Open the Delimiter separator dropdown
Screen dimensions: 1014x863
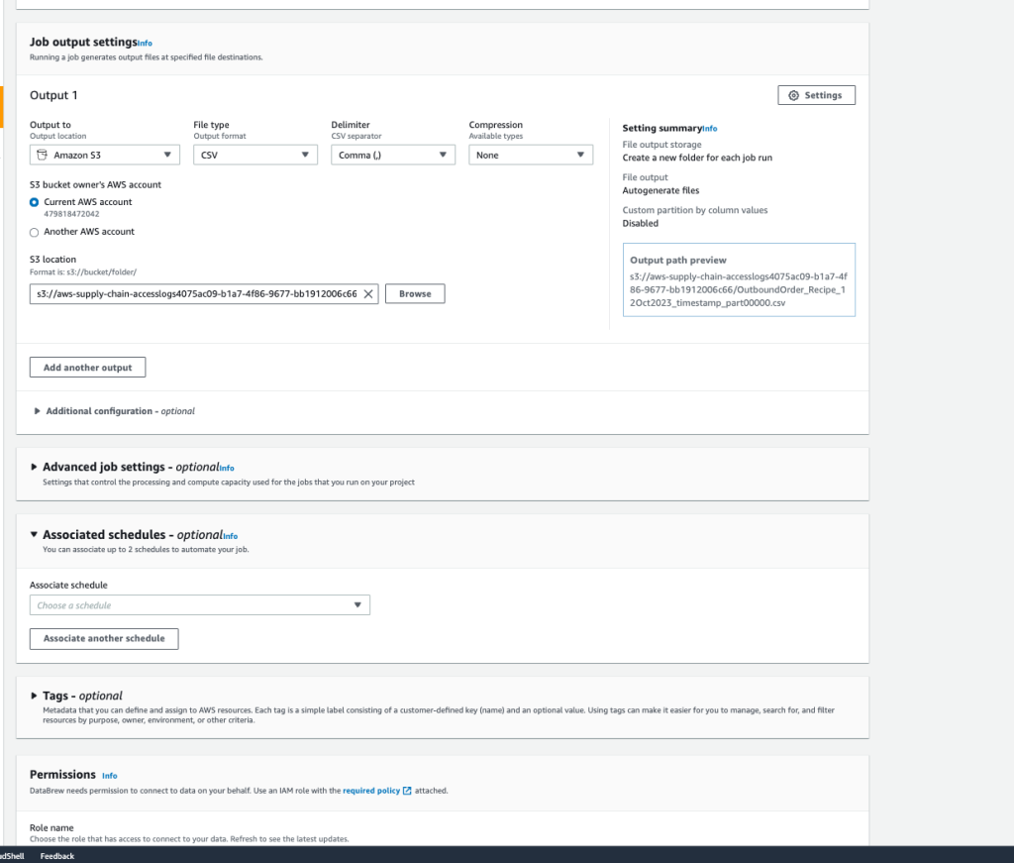[394, 154]
